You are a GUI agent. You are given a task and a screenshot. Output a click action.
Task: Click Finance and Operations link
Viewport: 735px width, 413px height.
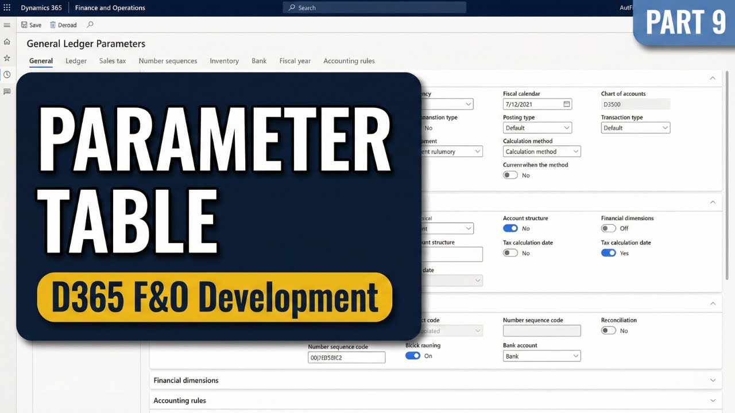110,7
